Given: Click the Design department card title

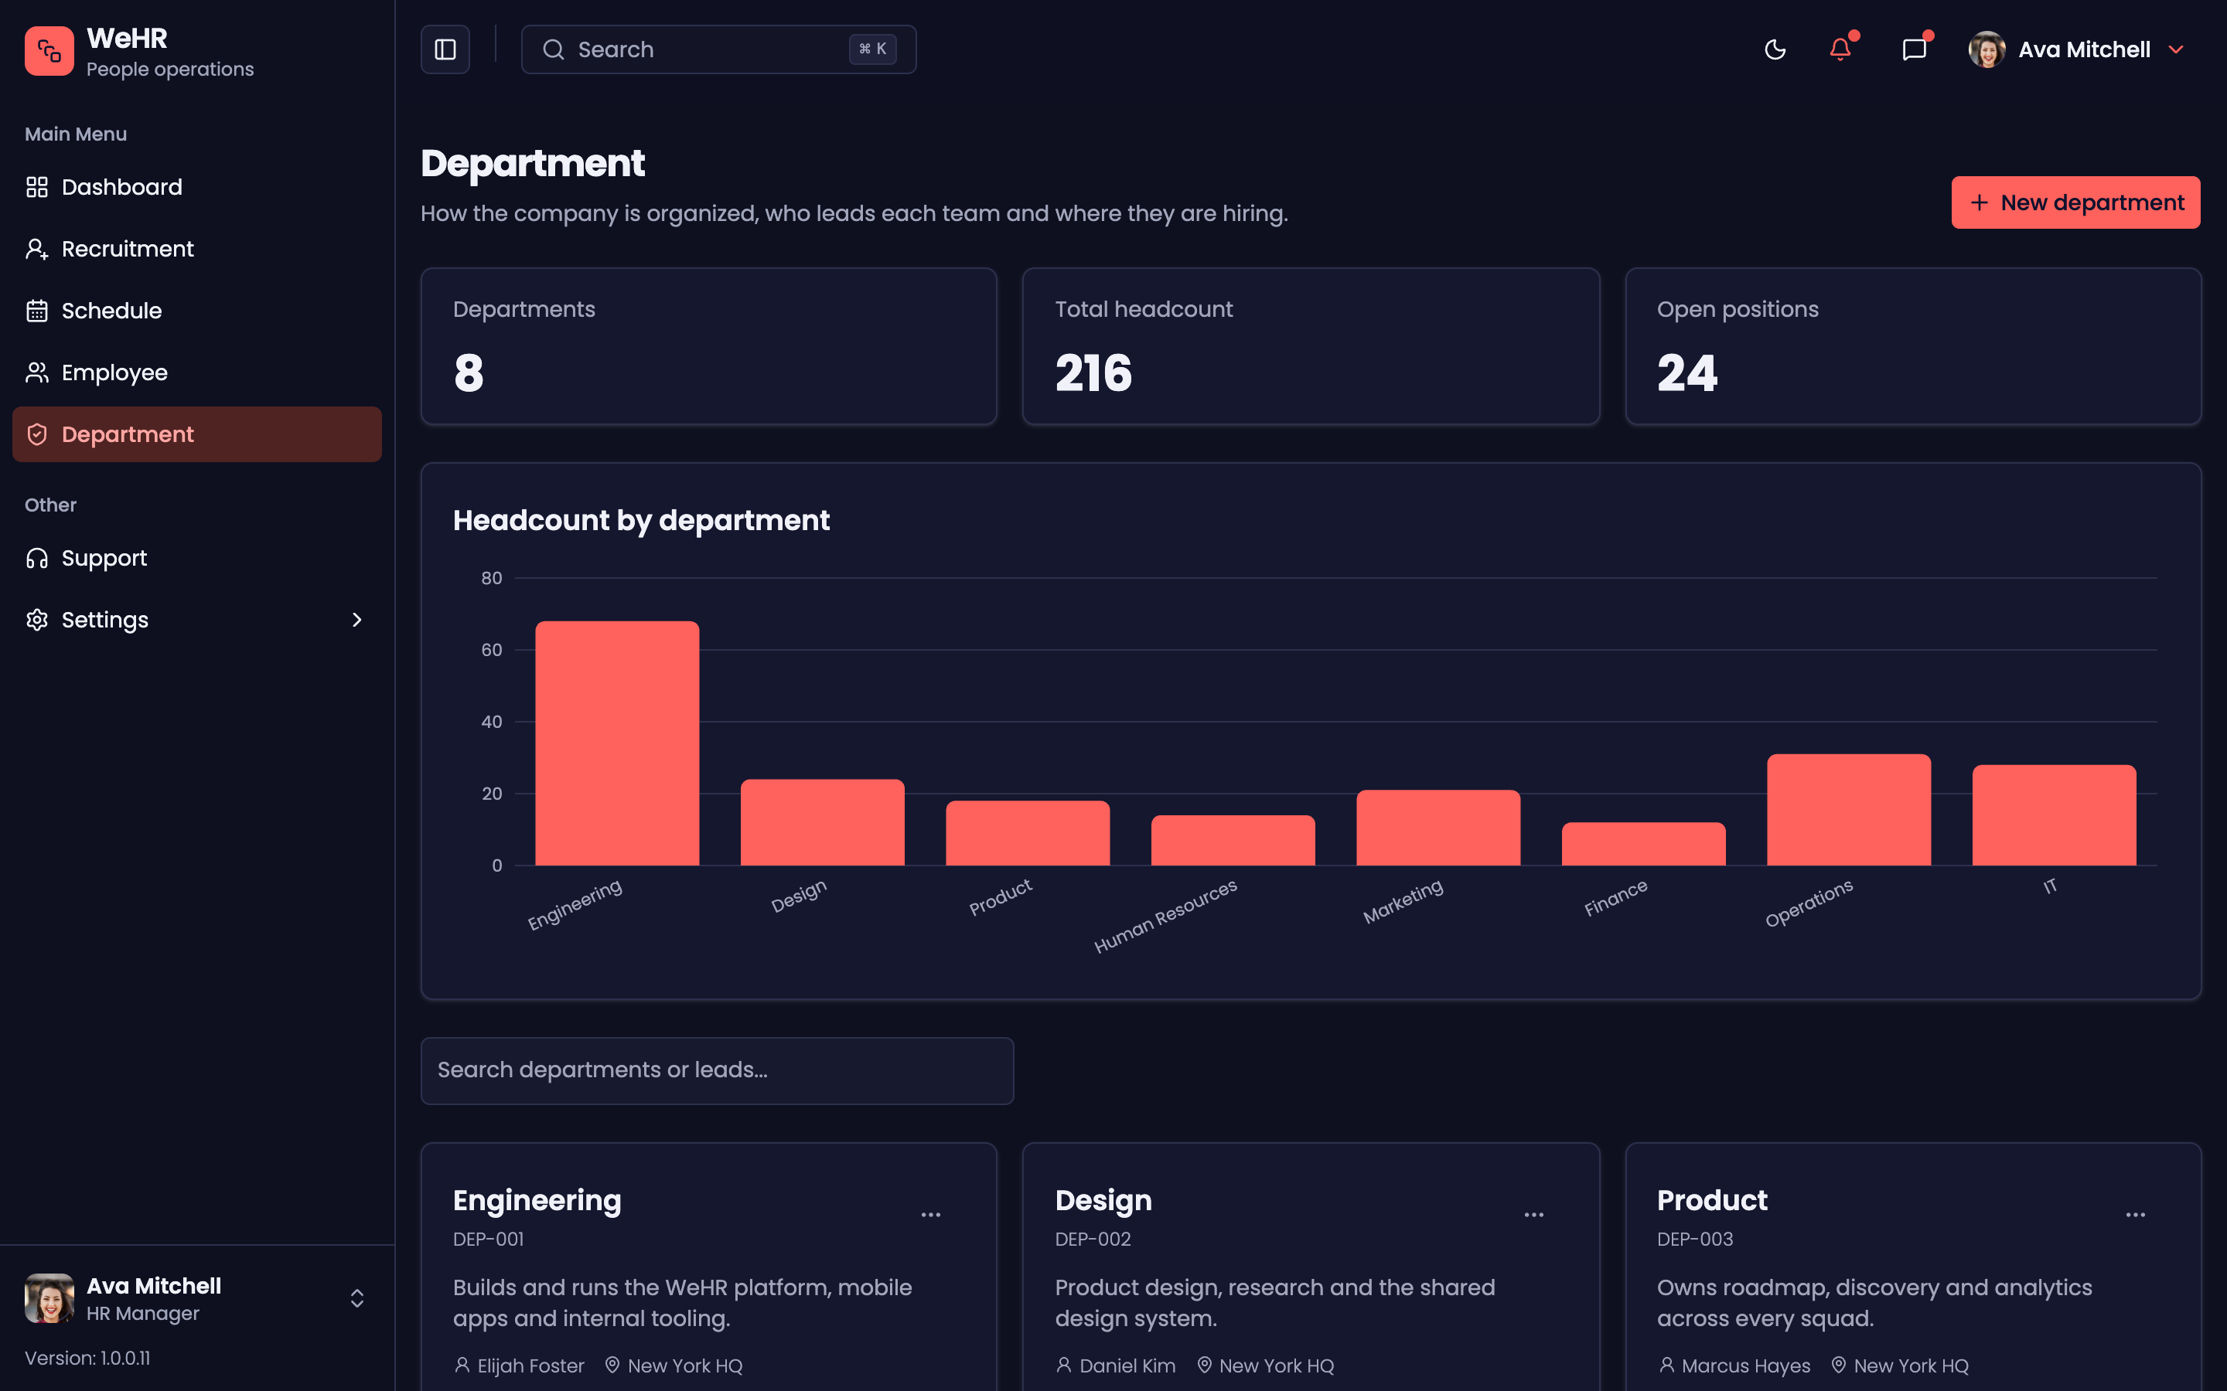Looking at the screenshot, I should tap(1103, 1201).
